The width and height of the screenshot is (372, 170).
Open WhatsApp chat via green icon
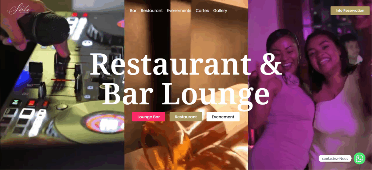(x=359, y=158)
